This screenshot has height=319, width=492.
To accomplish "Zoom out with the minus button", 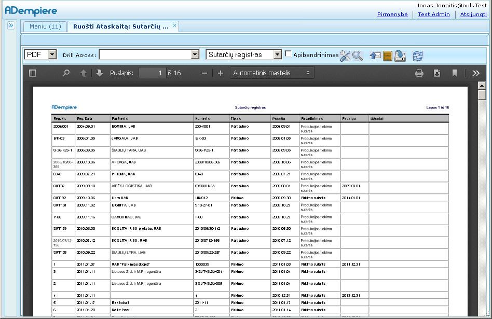I will pyautogui.click(x=204, y=73).
